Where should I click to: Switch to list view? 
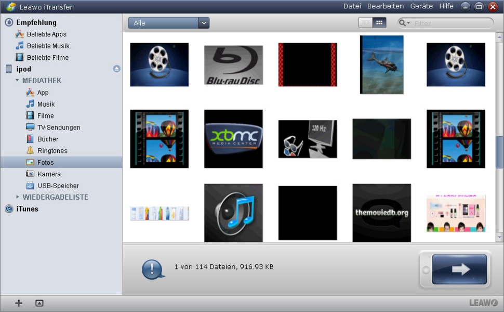click(365, 22)
